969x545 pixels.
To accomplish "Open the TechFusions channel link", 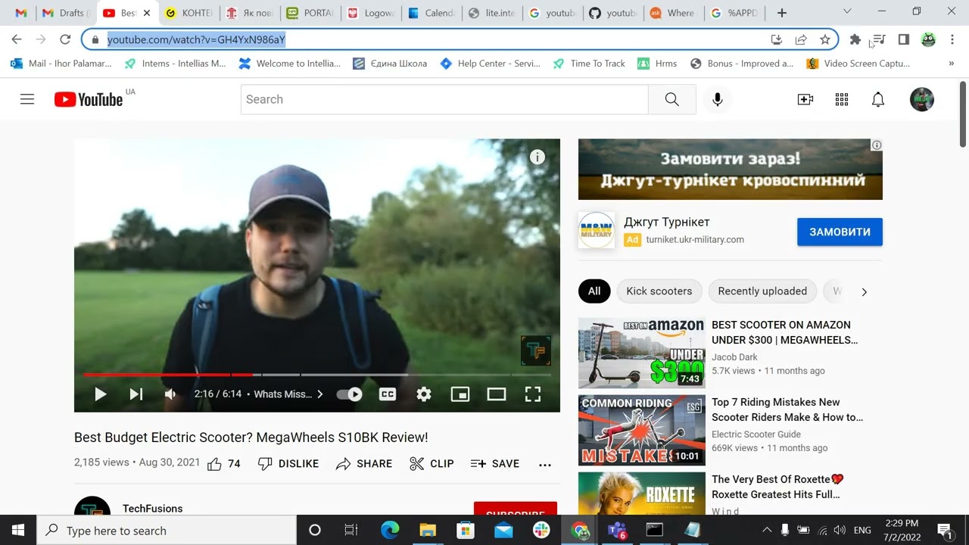I will pyautogui.click(x=152, y=509).
